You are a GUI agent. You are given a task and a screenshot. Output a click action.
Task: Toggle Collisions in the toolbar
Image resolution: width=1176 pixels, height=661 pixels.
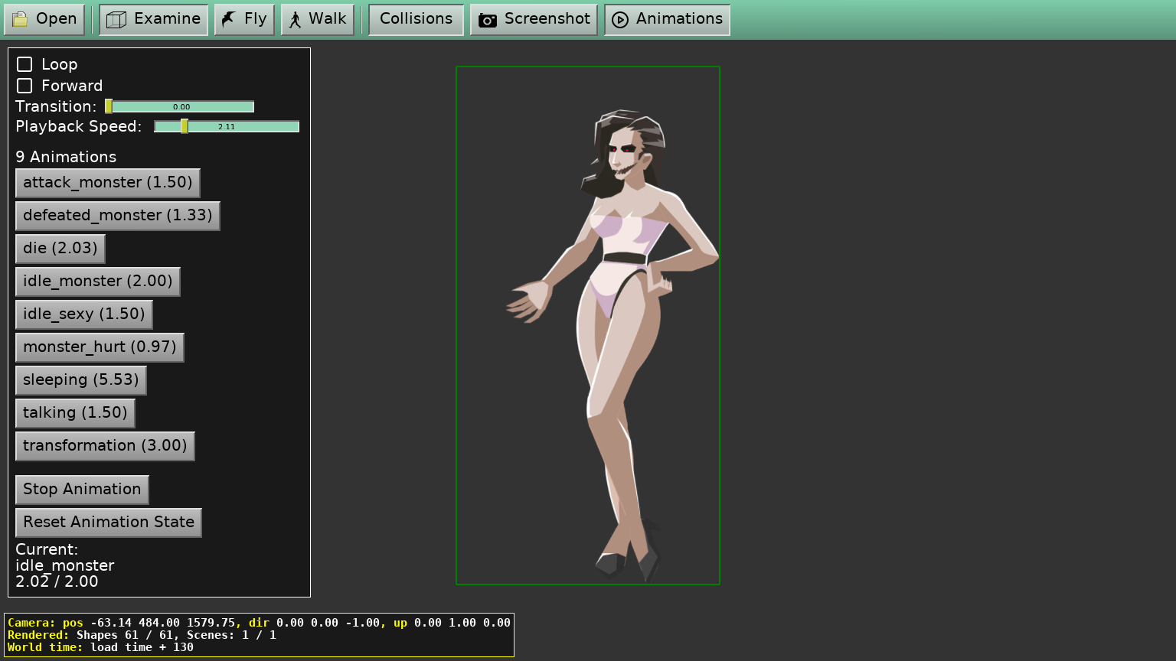tap(416, 19)
